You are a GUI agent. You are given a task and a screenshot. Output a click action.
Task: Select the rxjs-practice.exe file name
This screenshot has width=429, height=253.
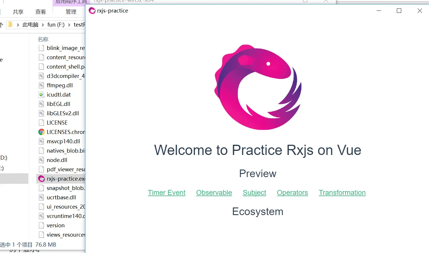coord(66,179)
